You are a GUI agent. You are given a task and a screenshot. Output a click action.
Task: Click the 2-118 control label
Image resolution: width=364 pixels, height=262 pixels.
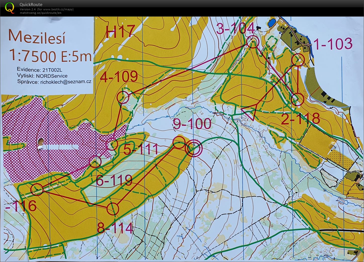point(300,119)
